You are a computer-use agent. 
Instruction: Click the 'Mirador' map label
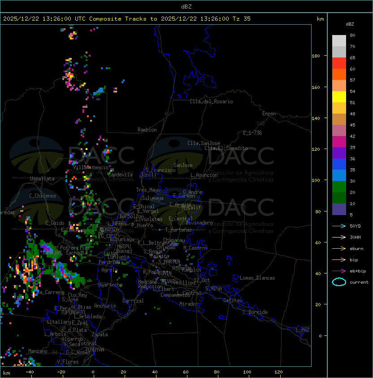[189, 304]
